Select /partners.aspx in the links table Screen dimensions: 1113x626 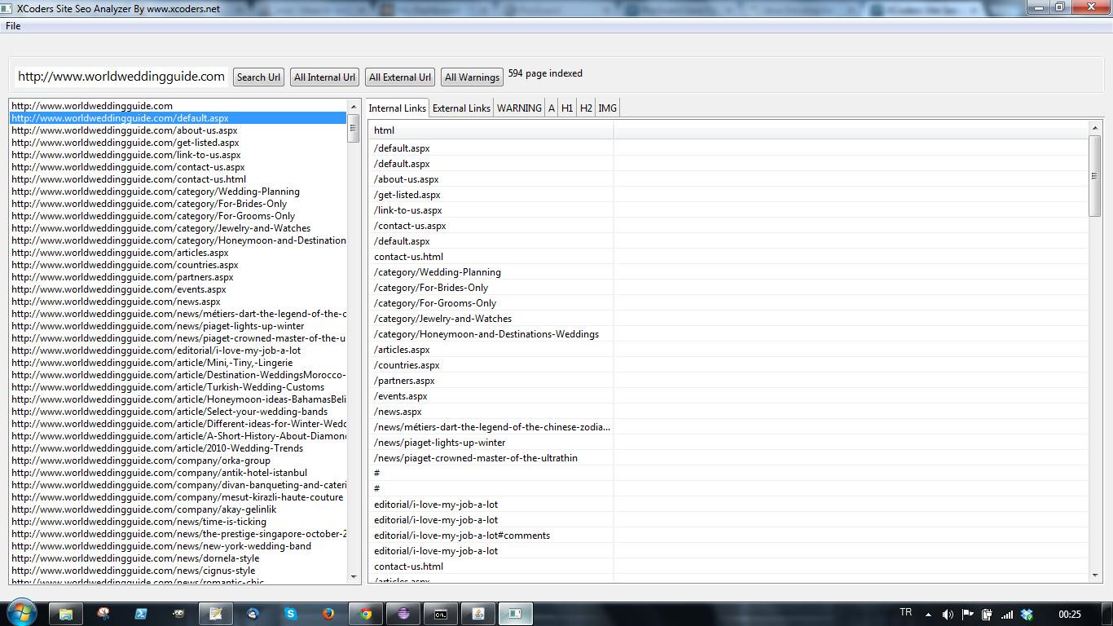pos(728,381)
